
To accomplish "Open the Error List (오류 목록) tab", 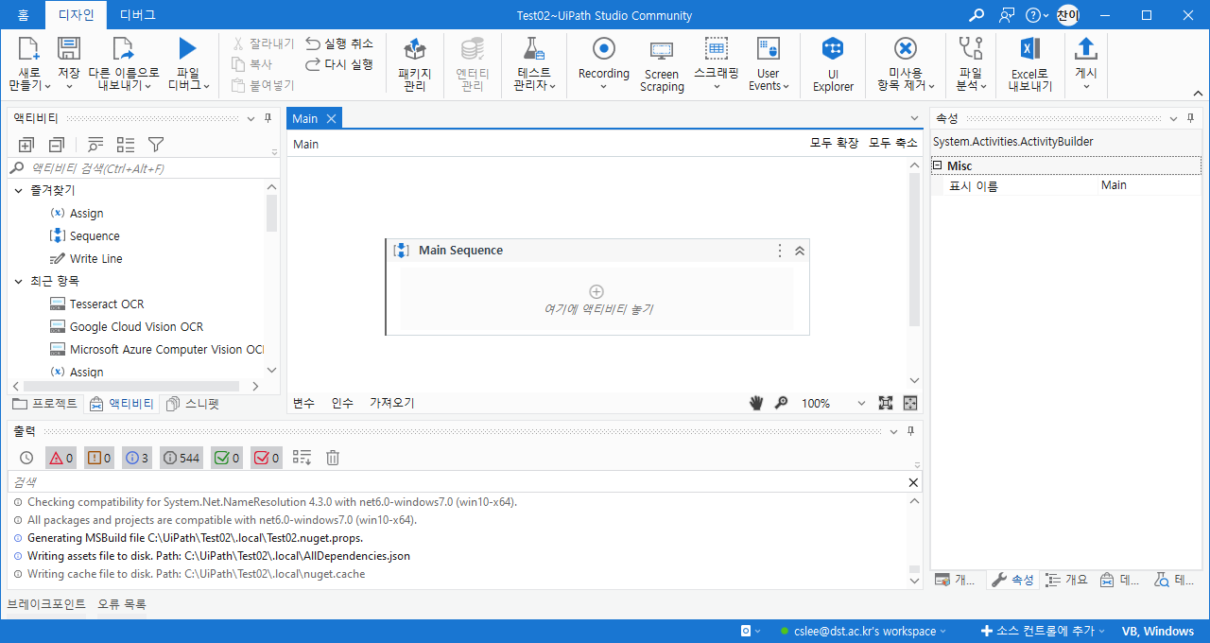I will tap(122, 604).
